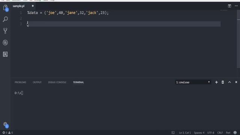Show errors count in status bar
240x135 pixels.
5,132
